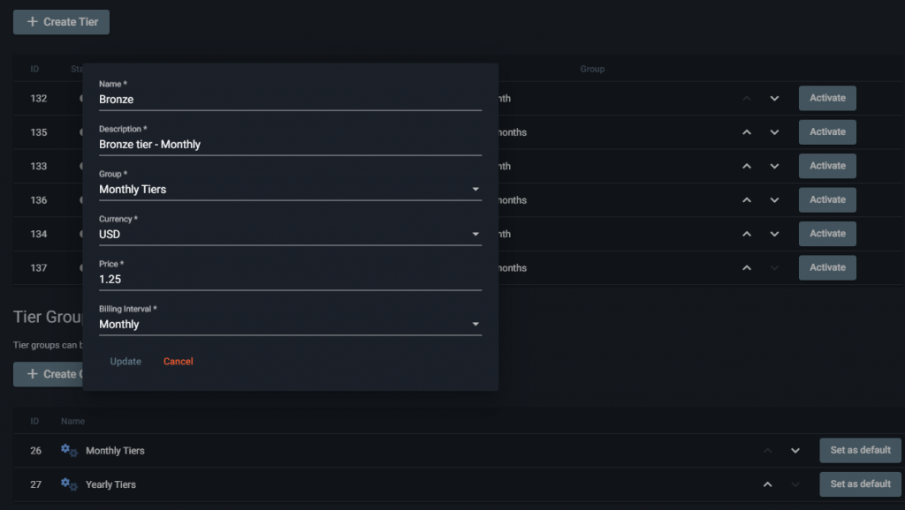This screenshot has height=510, width=905.
Task: Click the Name field containing Bronze
Action: tap(290, 99)
